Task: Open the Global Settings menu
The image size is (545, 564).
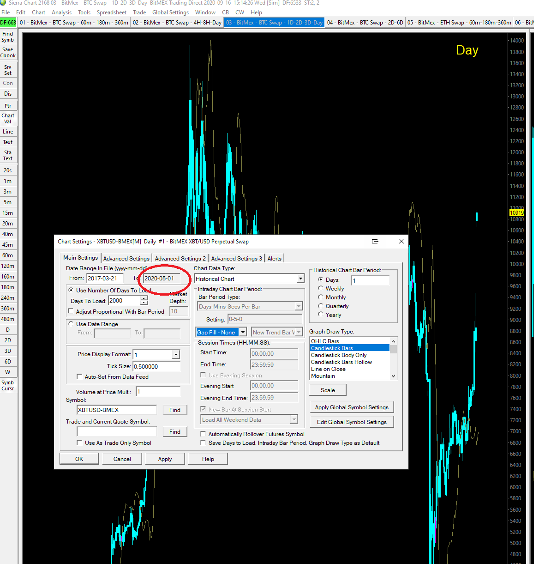Action: point(170,12)
